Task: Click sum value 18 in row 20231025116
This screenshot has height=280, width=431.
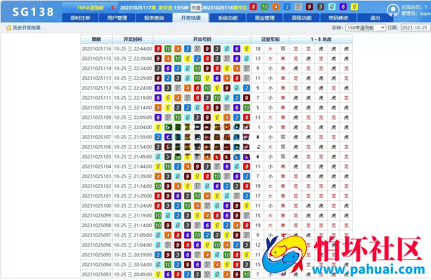Action: pyautogui.click(x=258, y=49)
